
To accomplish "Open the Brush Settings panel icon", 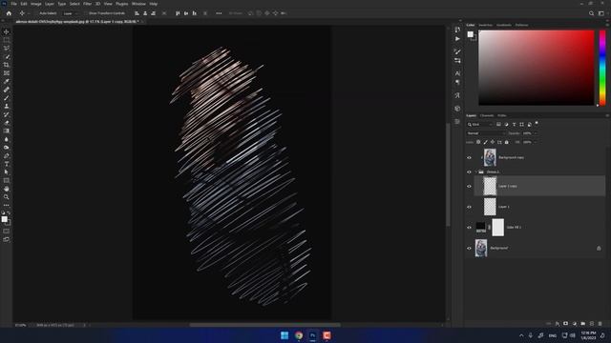I will click(457, 51).
